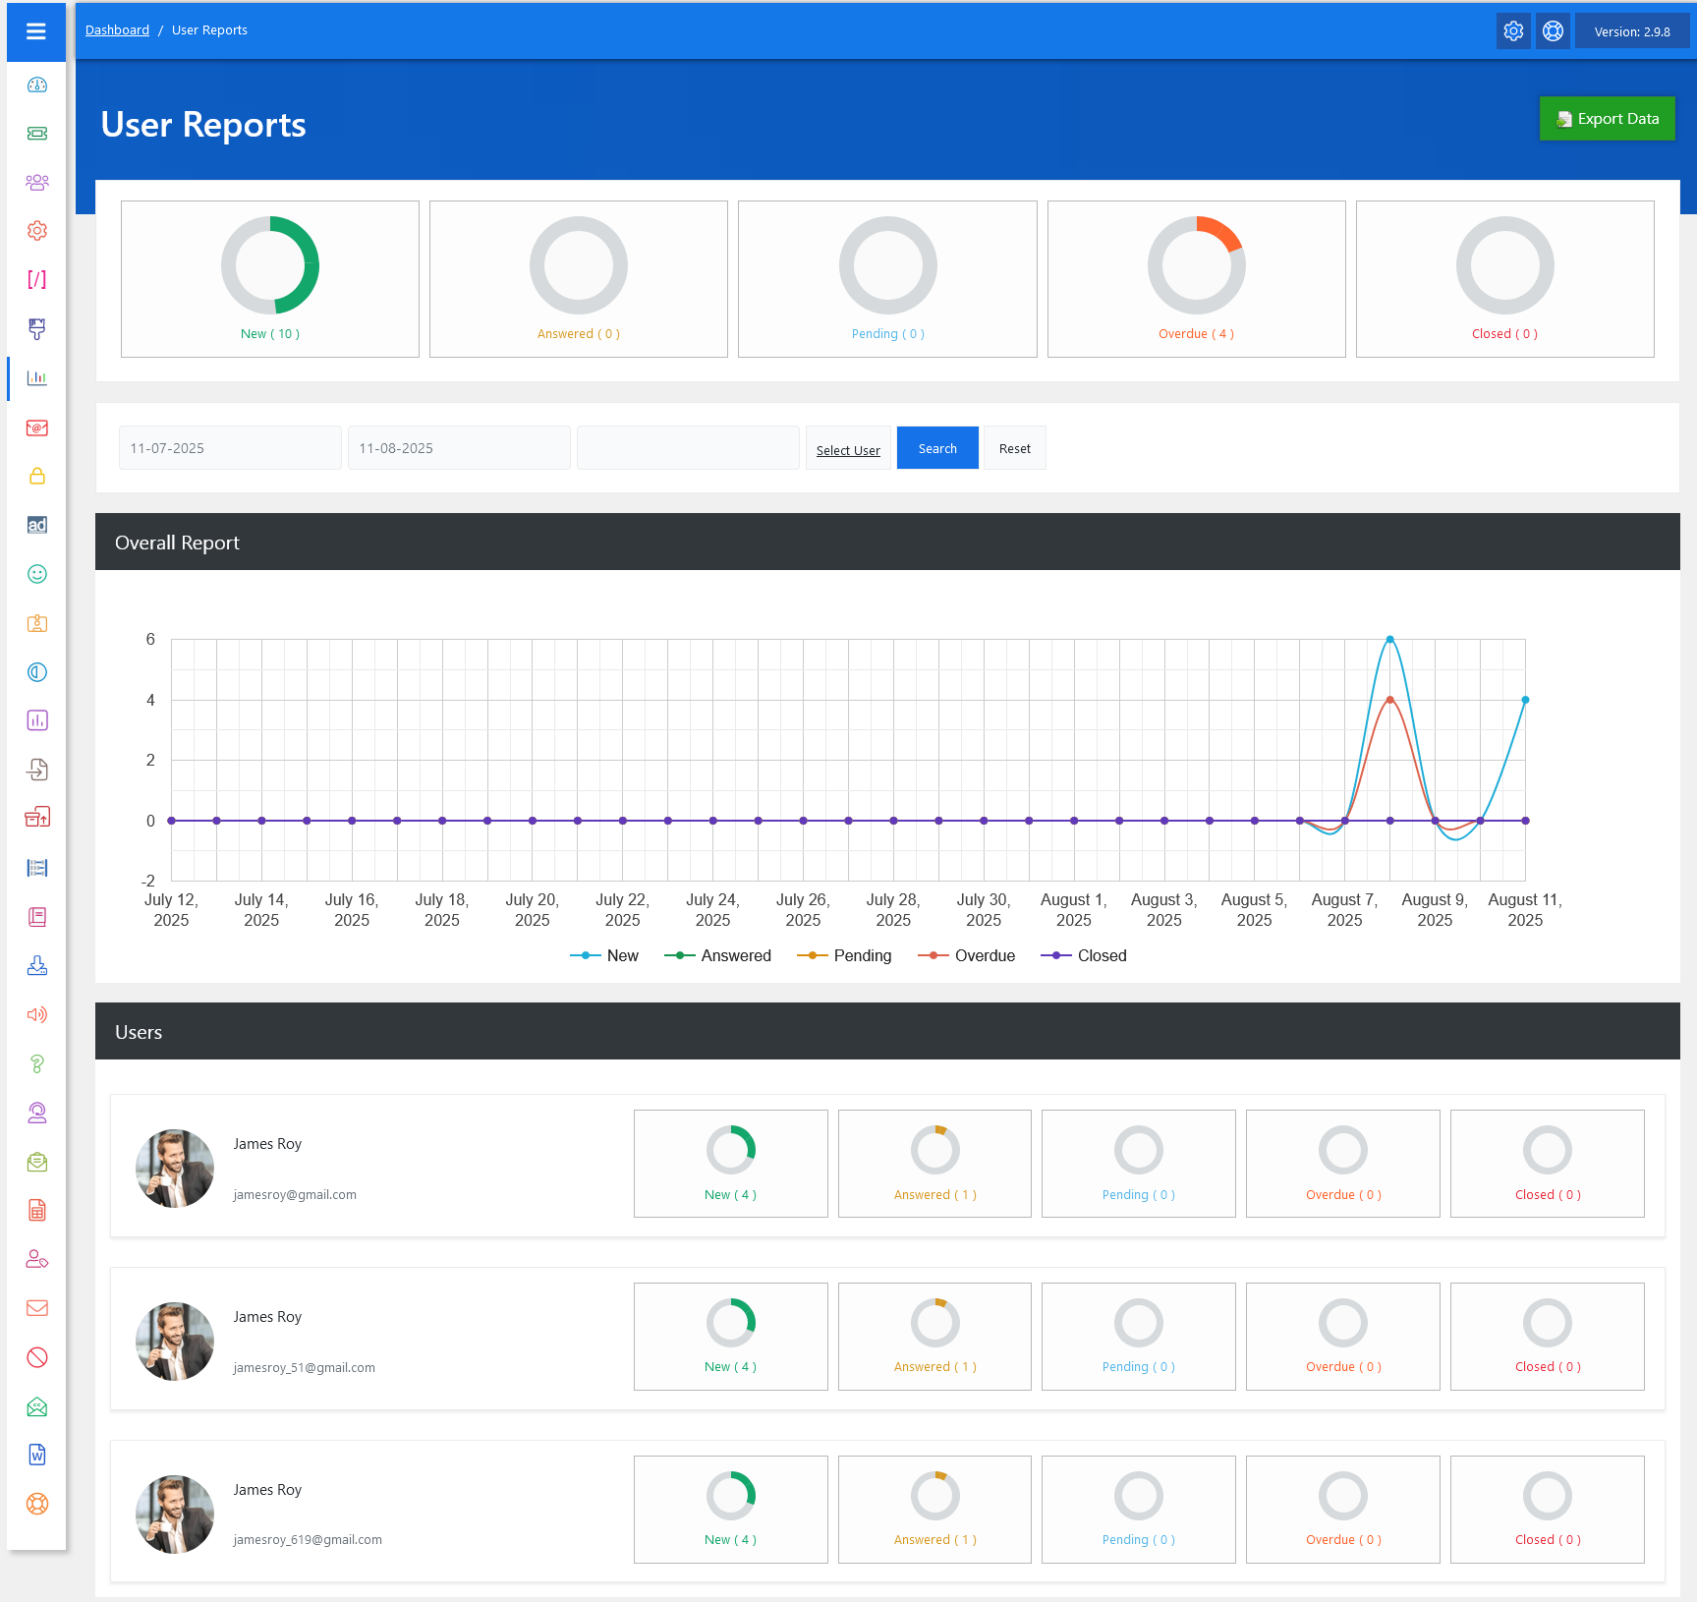
Task: Toggle the Overdue series in chart legend
Action: click(966, 955)
